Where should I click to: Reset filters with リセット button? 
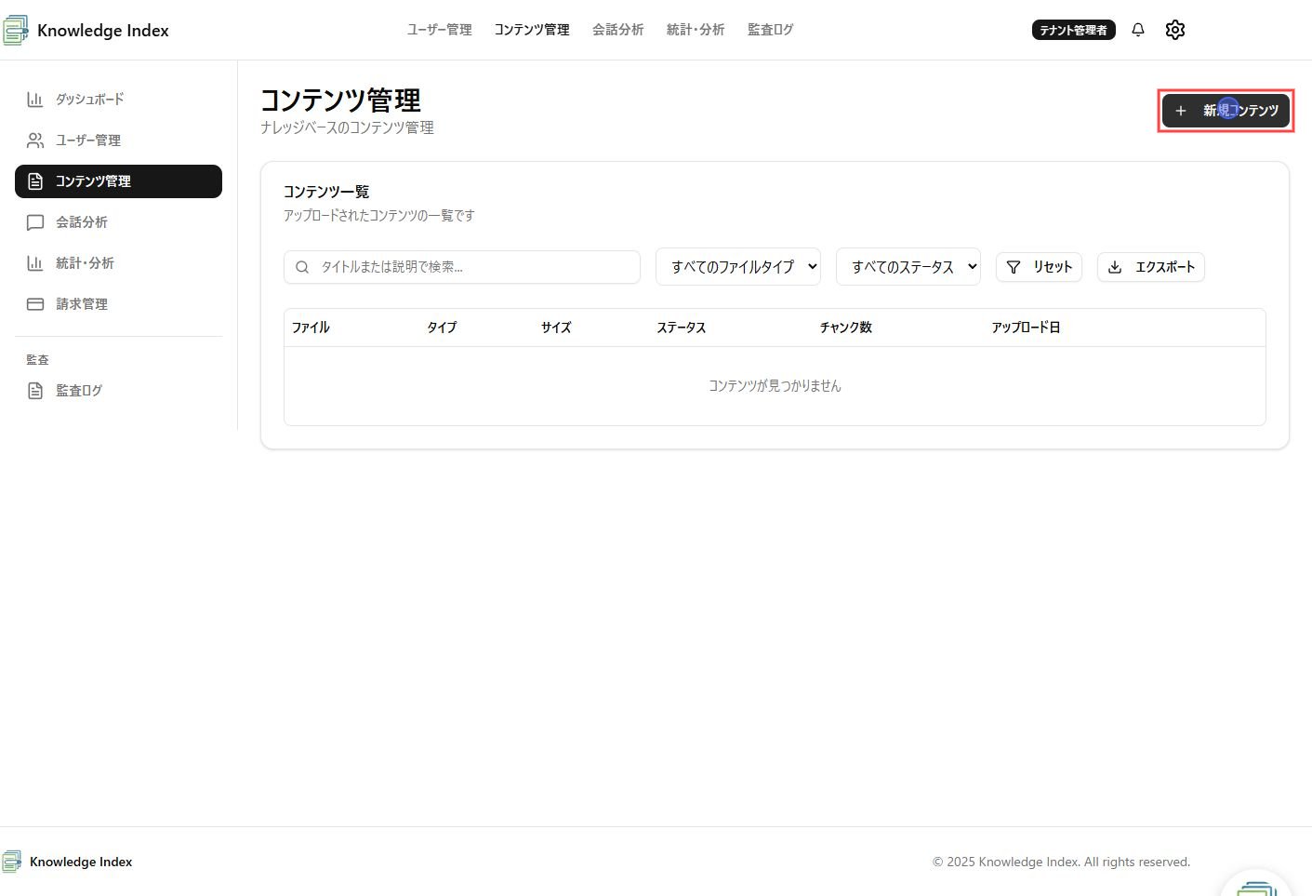(x=1039, y=267)
